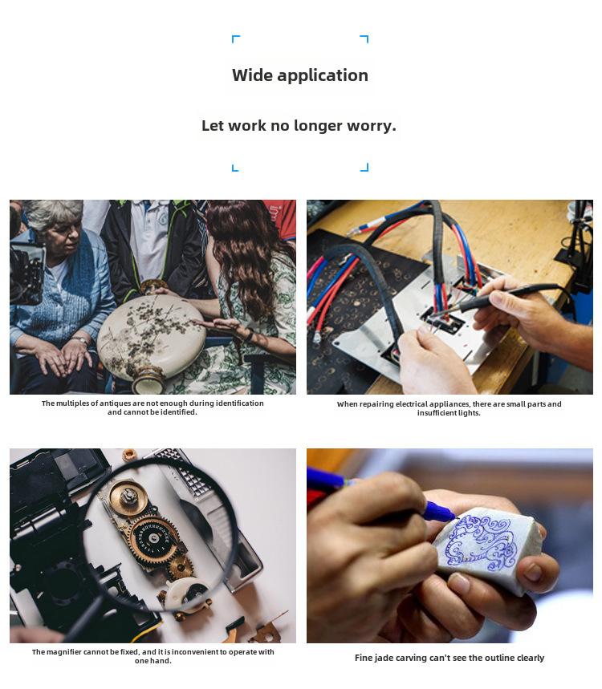
Task: Click the 'Fine jade carving' caption
Action: coord(449,658)
